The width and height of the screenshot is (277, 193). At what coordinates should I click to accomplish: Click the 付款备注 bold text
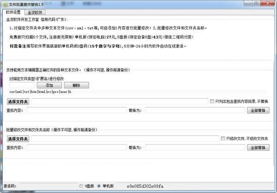pyautogui.click(x=18, y=46)
